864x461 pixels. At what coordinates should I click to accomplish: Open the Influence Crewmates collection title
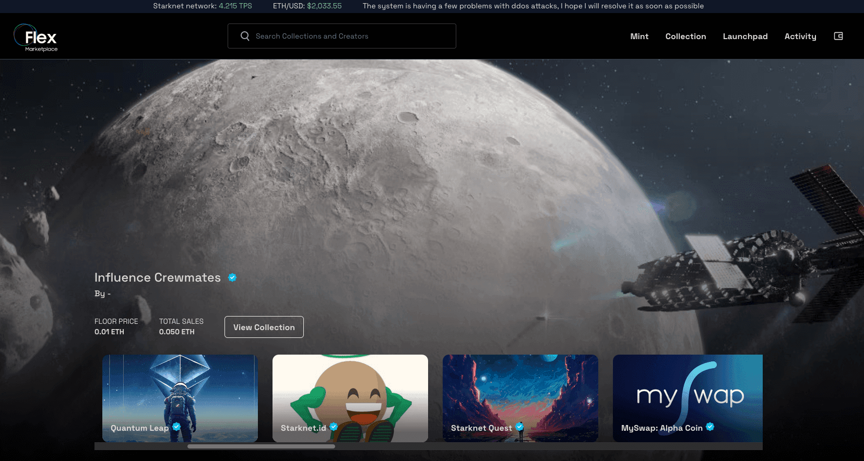click(158, 277)
